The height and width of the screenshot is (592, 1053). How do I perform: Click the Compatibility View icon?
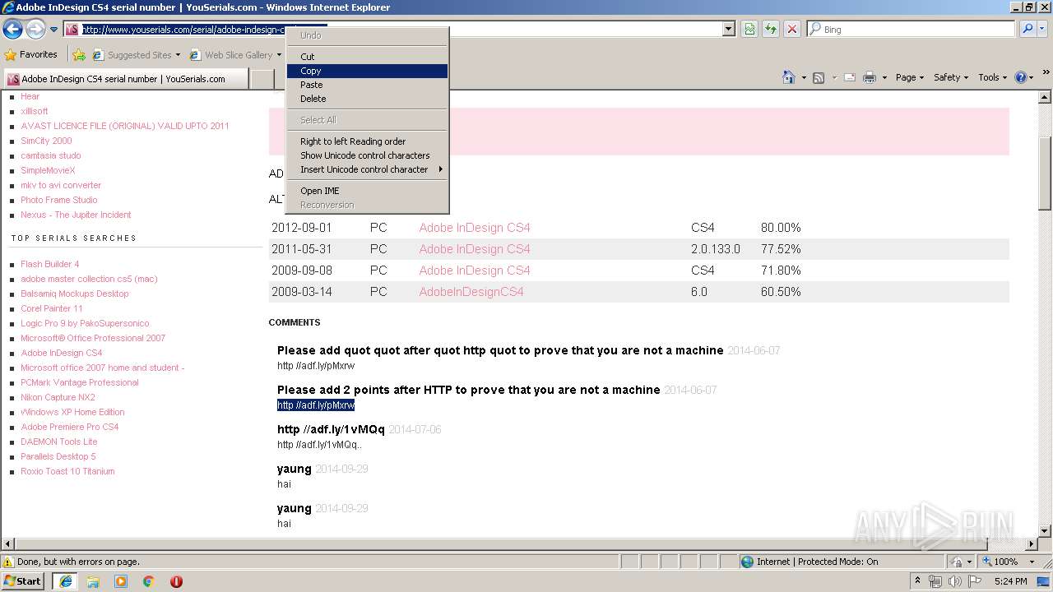pyautogui.click(x=749, y=29)
